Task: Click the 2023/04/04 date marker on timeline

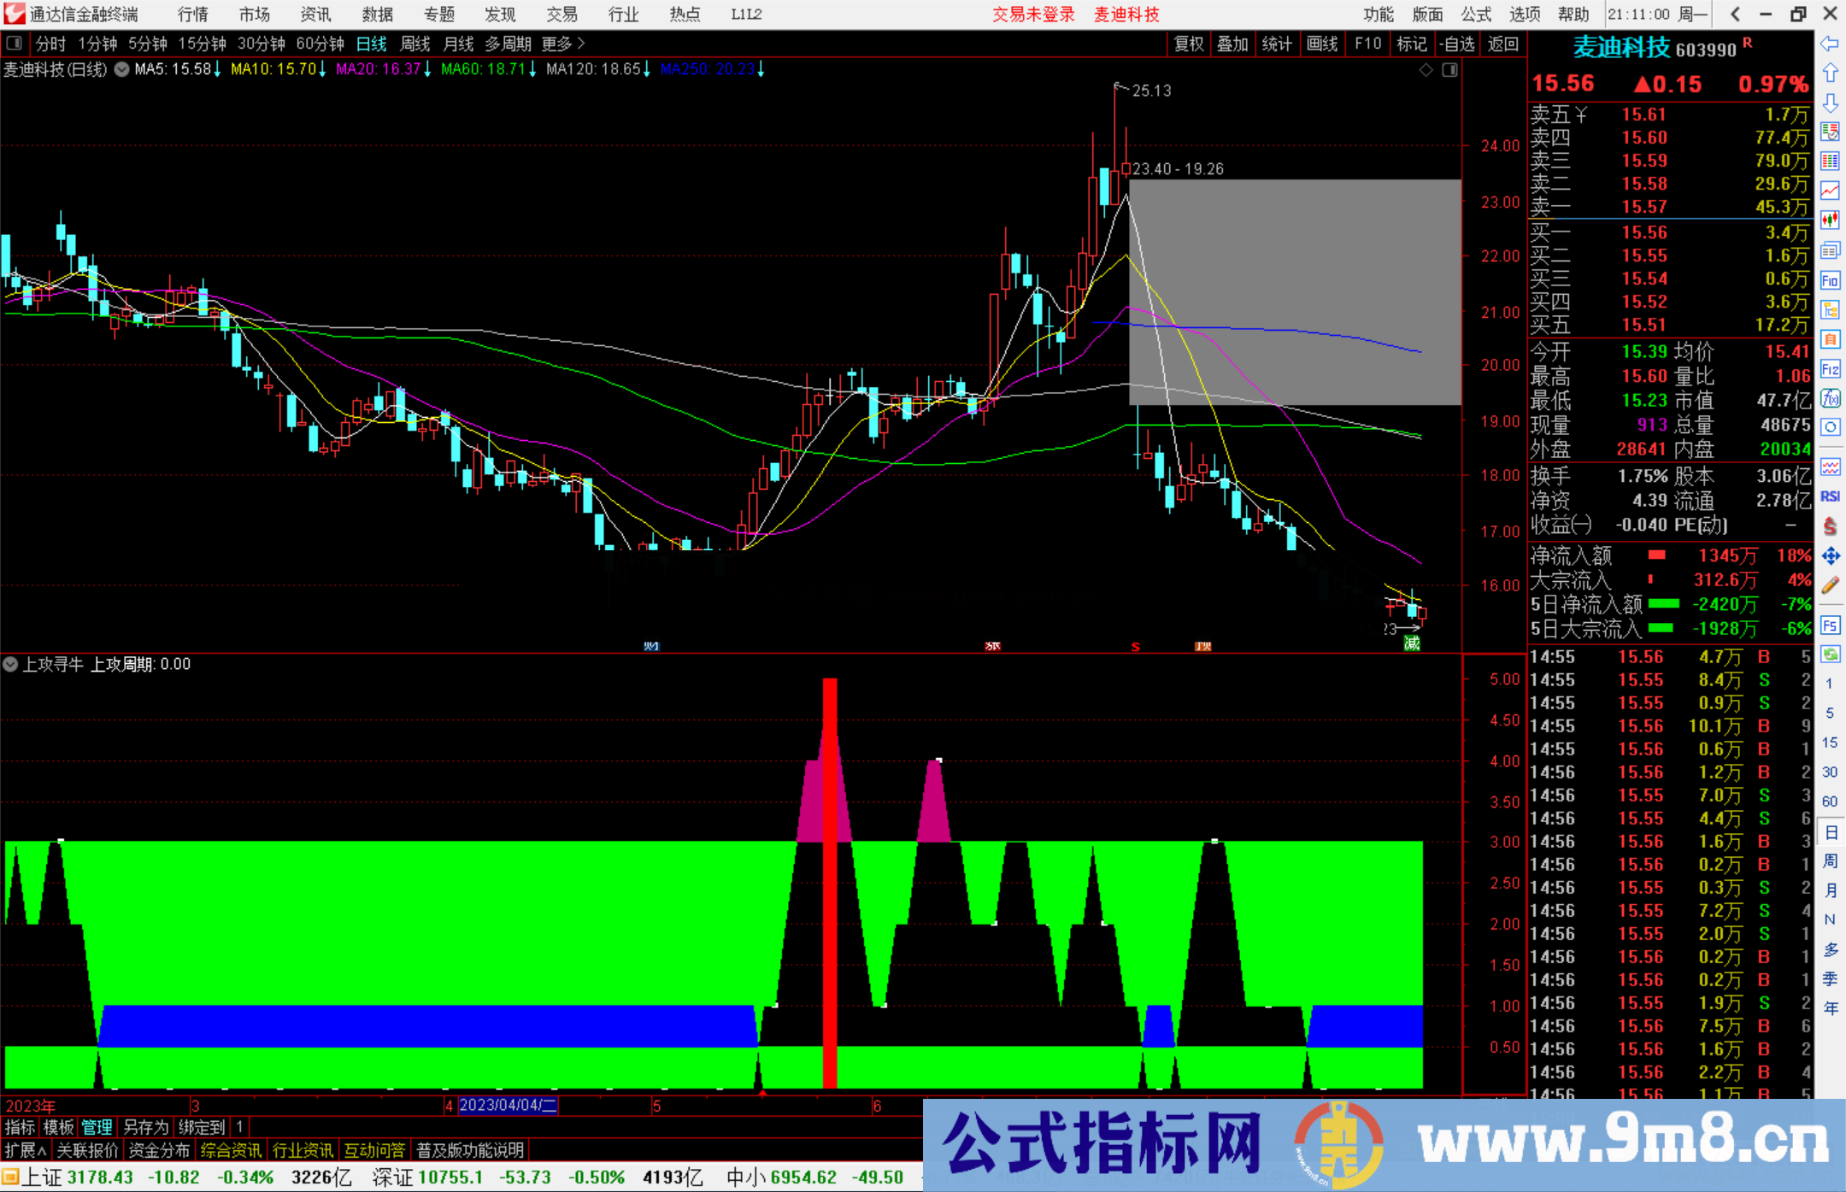Action: point(508,1106)
